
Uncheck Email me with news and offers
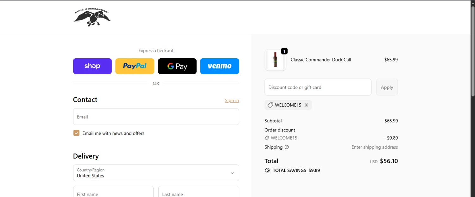tap(76, 133)
